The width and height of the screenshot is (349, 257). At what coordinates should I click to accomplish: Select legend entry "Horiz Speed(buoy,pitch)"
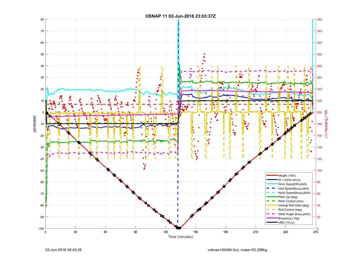click(x=294, y=193)
